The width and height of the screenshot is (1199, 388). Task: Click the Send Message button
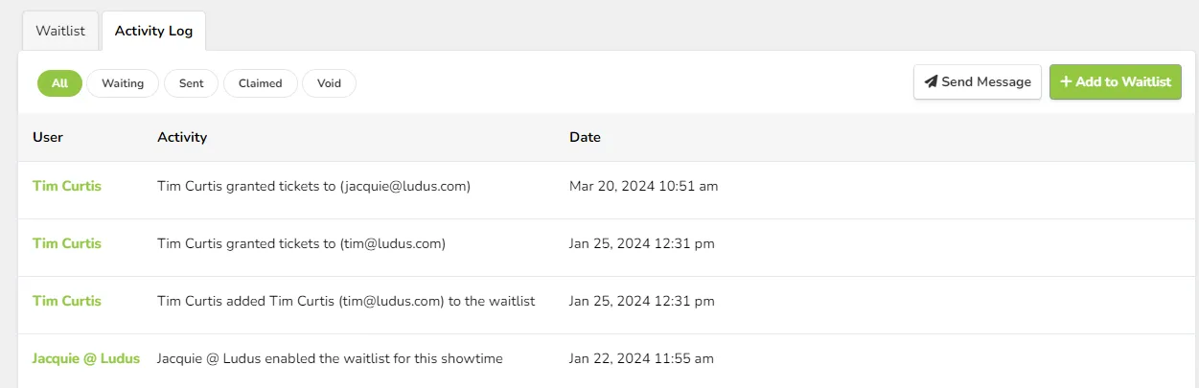point(977,82)
